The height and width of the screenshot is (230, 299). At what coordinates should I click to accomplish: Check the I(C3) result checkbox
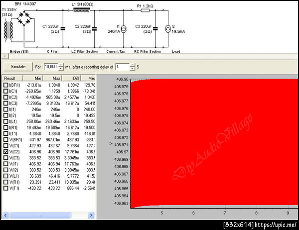(6, 103)
